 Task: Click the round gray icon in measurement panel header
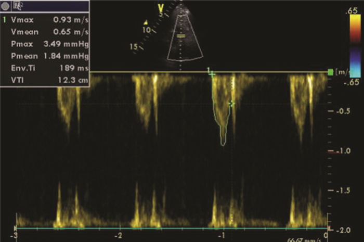[x=6, y=6]
